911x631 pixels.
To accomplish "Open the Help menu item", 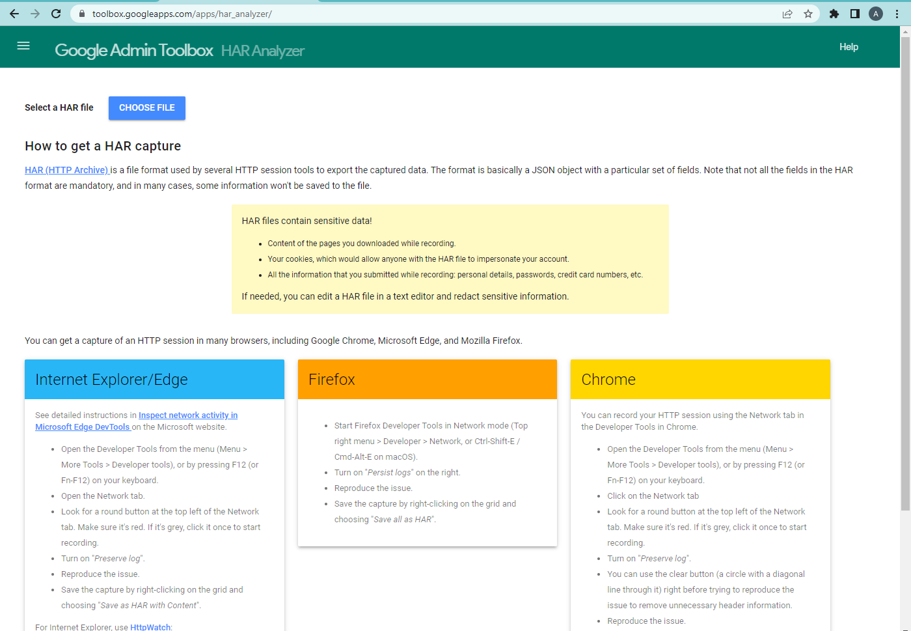I will (849, 47).
